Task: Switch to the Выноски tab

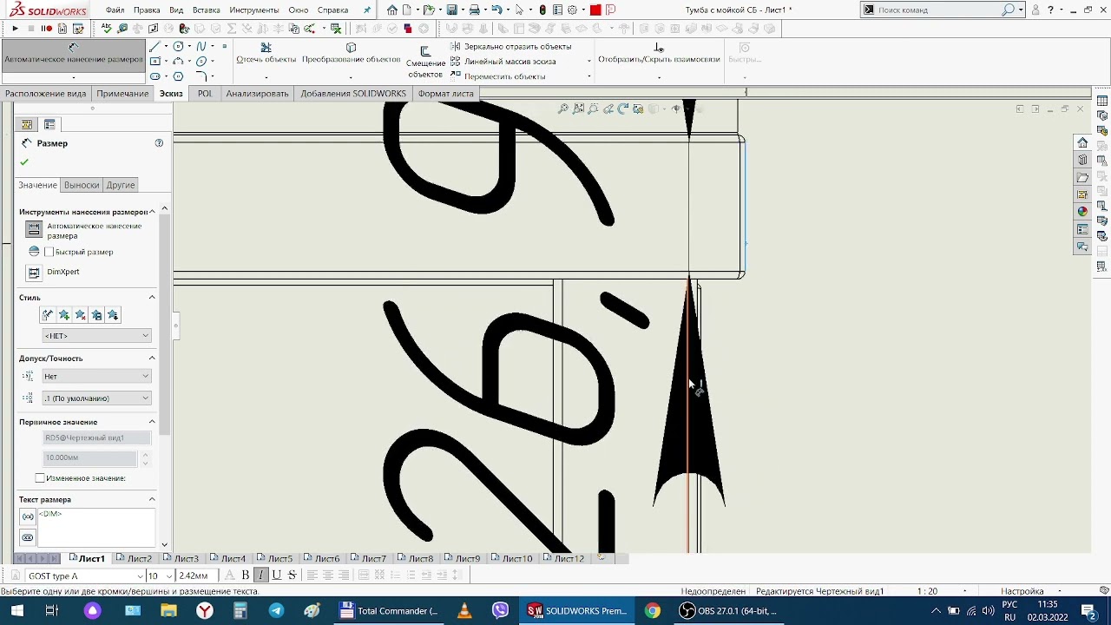Action: click(82, 185)
